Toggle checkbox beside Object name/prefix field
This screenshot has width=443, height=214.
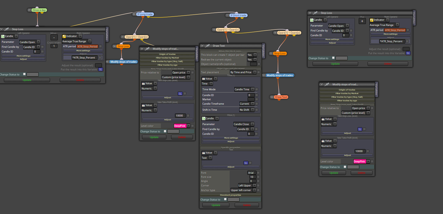259,64
